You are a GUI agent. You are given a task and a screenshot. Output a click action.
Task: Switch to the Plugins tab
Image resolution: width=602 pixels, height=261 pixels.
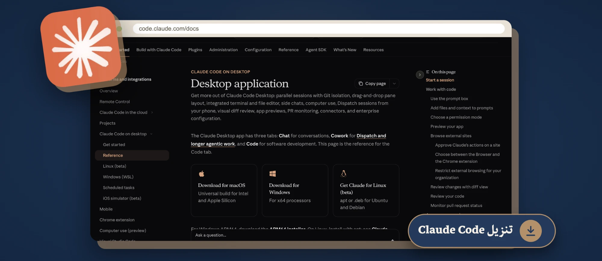[x=195, y=50]
